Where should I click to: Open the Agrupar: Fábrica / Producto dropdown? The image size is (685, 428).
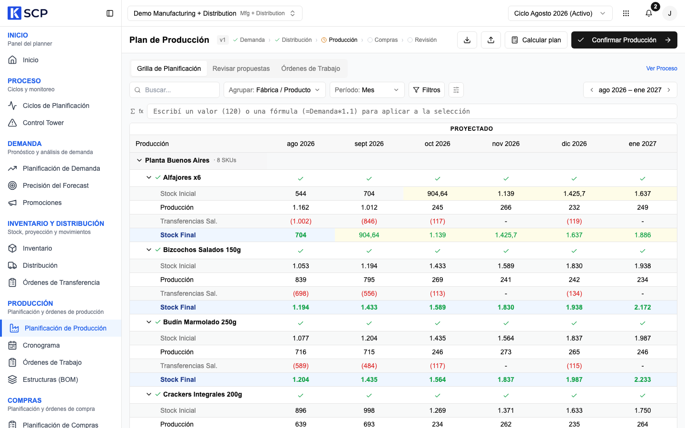(274, 90)
